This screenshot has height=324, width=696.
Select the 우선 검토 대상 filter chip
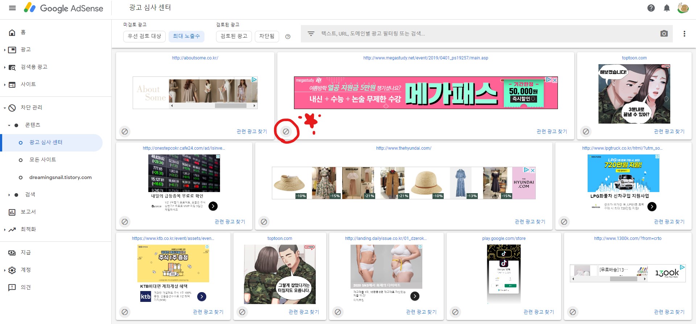(x=144, y=36)
